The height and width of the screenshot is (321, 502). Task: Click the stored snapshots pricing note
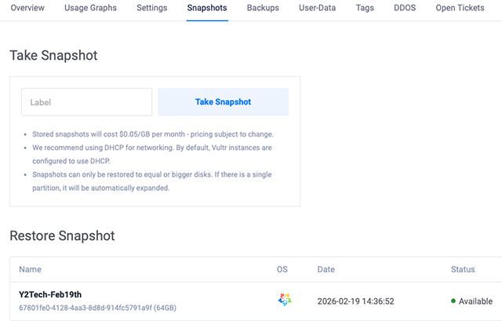pyautogui.click(x=153, y=134)
